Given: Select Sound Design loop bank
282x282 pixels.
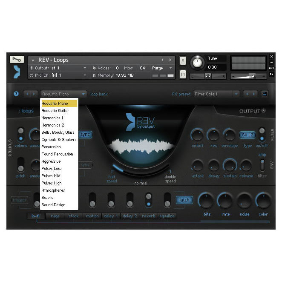Looking at the screenshot, I should coord(59,204).
